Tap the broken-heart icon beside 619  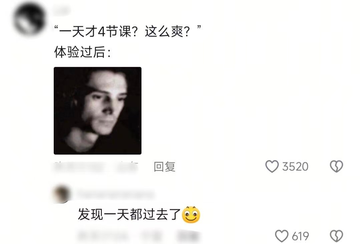[336, 236]
